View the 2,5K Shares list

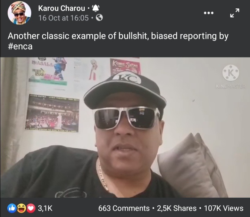177,208
